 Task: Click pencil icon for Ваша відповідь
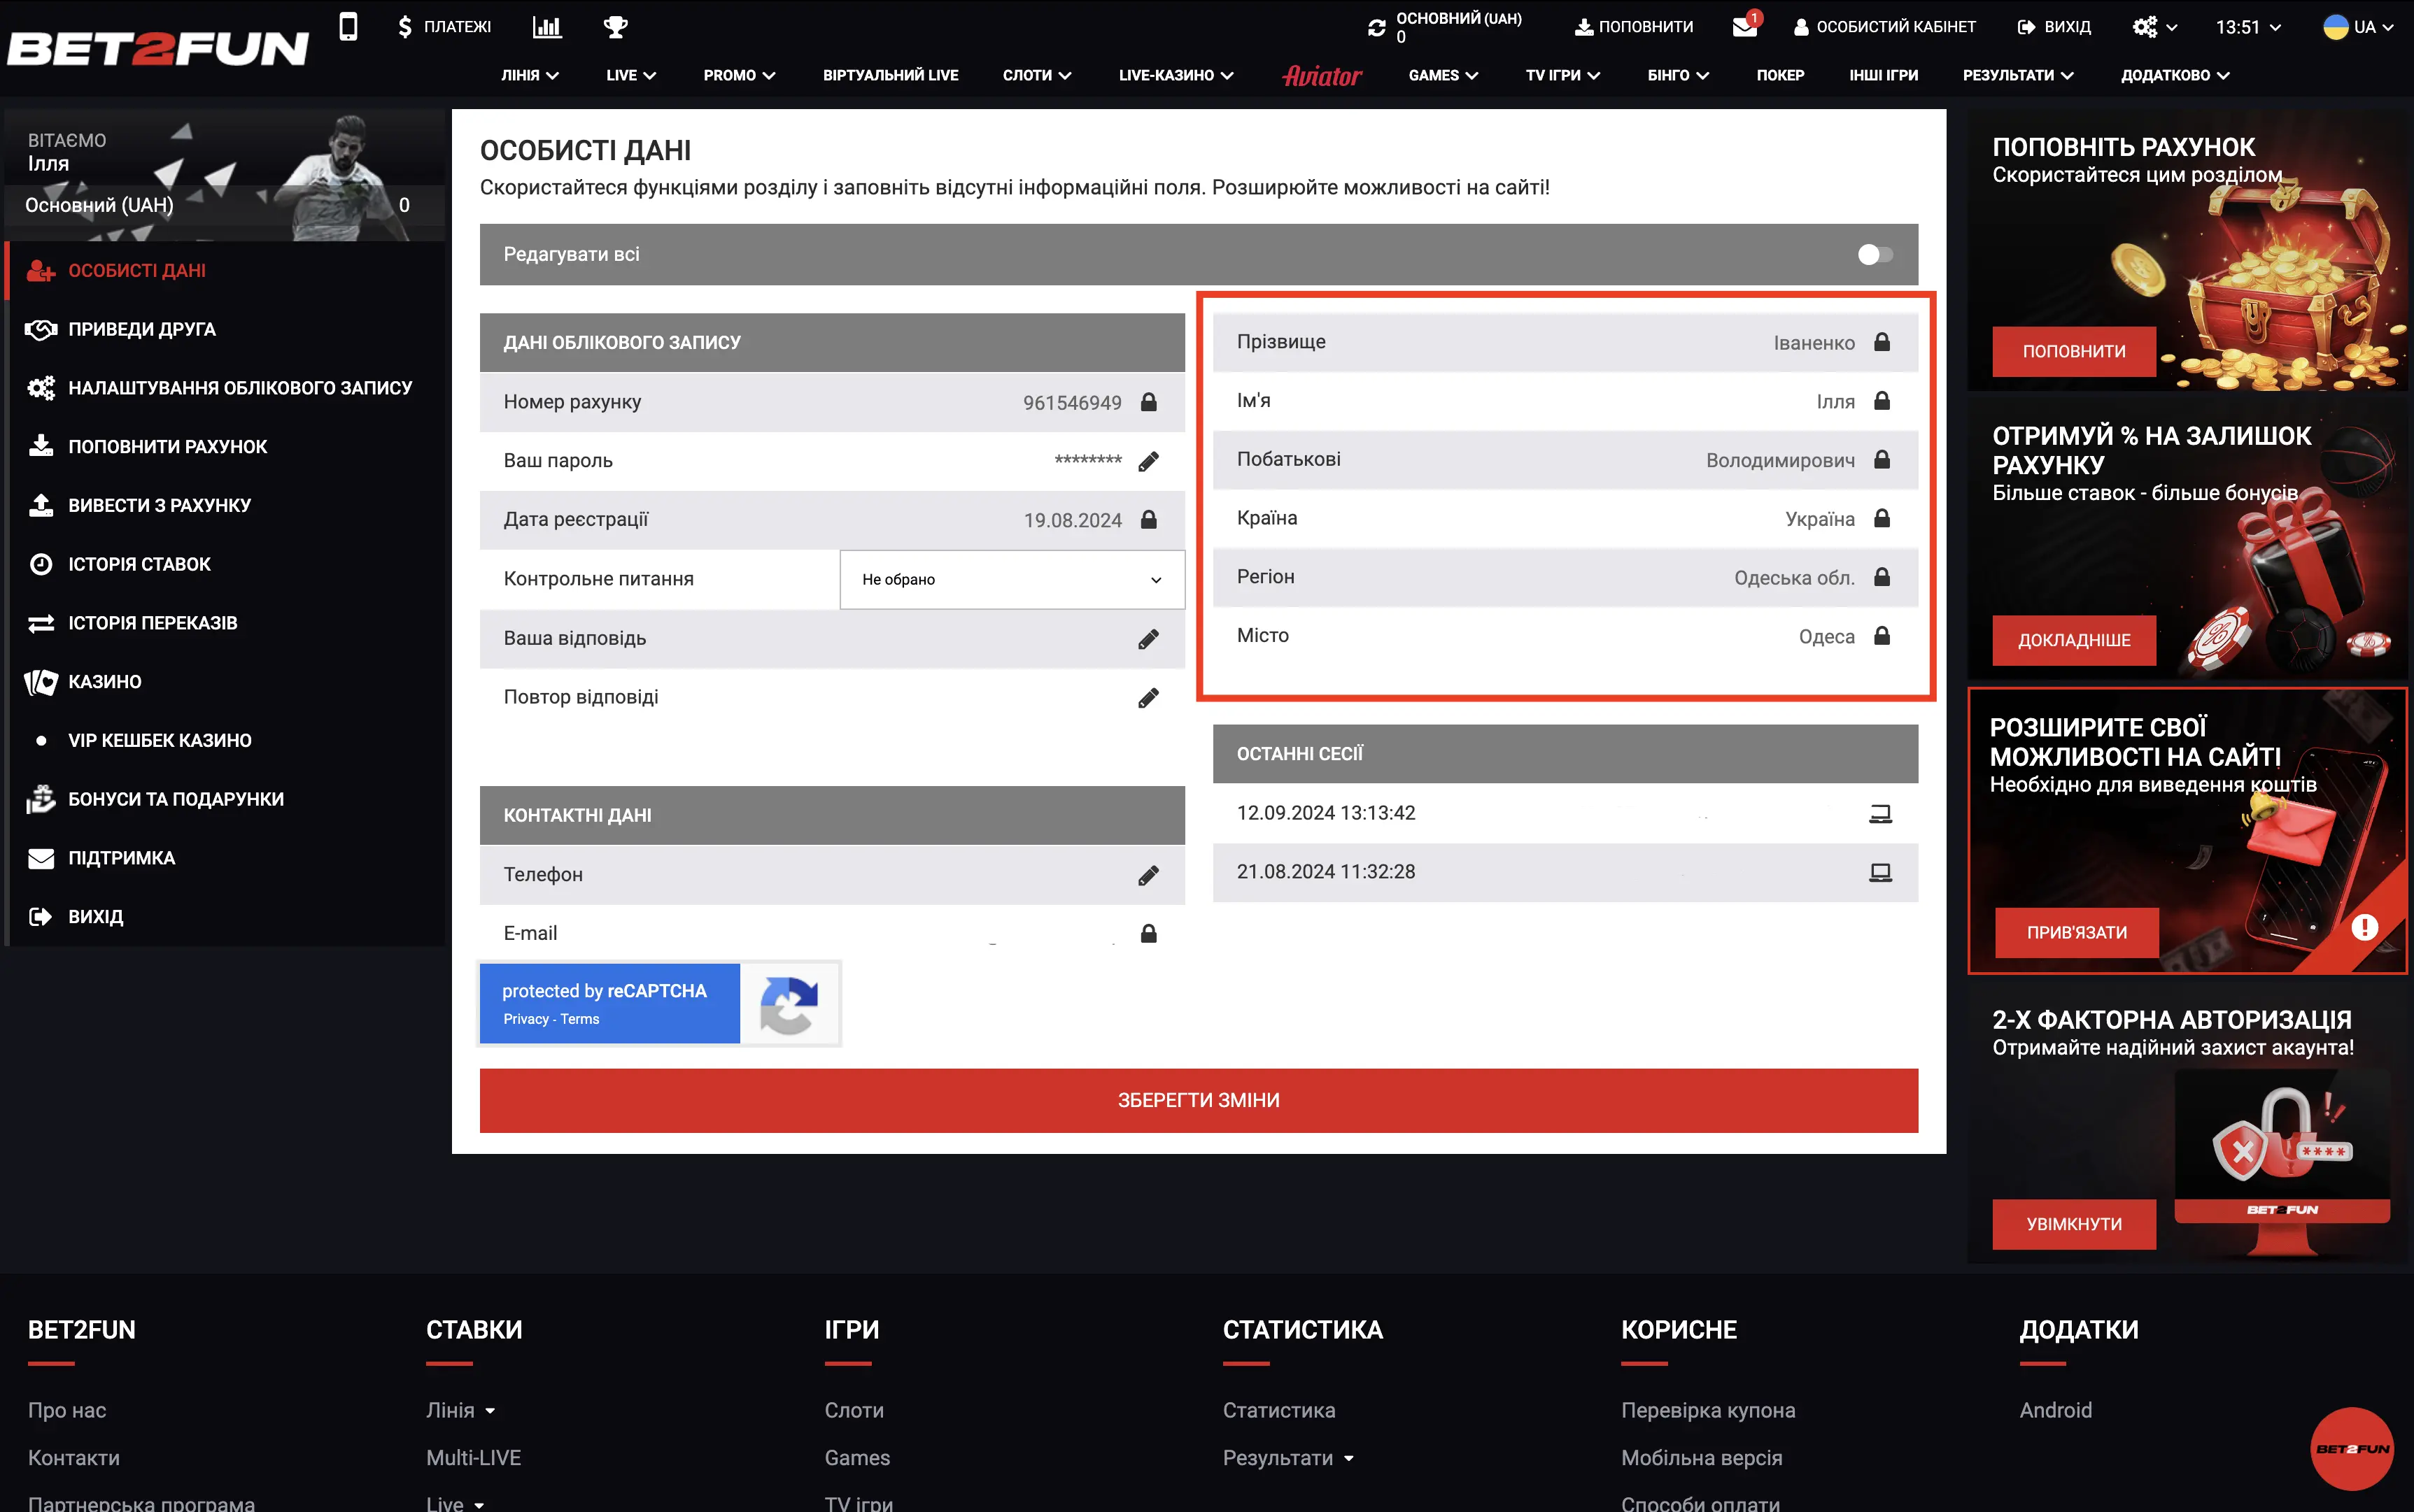tap(1148, 639)
